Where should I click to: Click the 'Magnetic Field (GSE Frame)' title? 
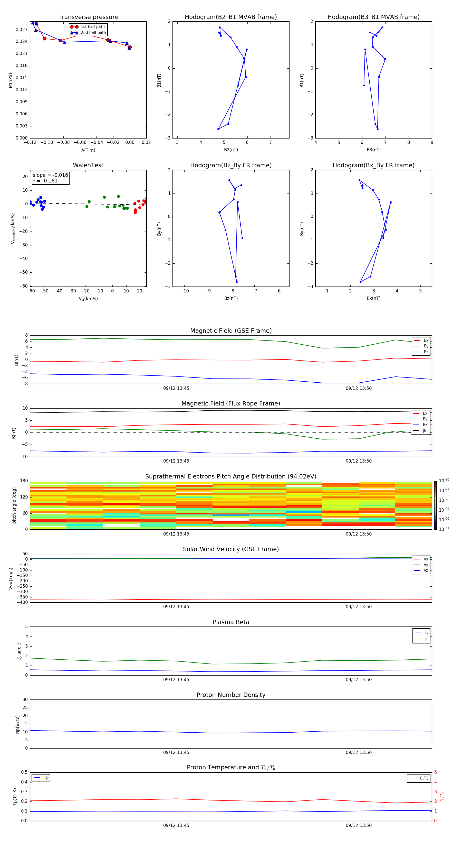coord(231,331)
